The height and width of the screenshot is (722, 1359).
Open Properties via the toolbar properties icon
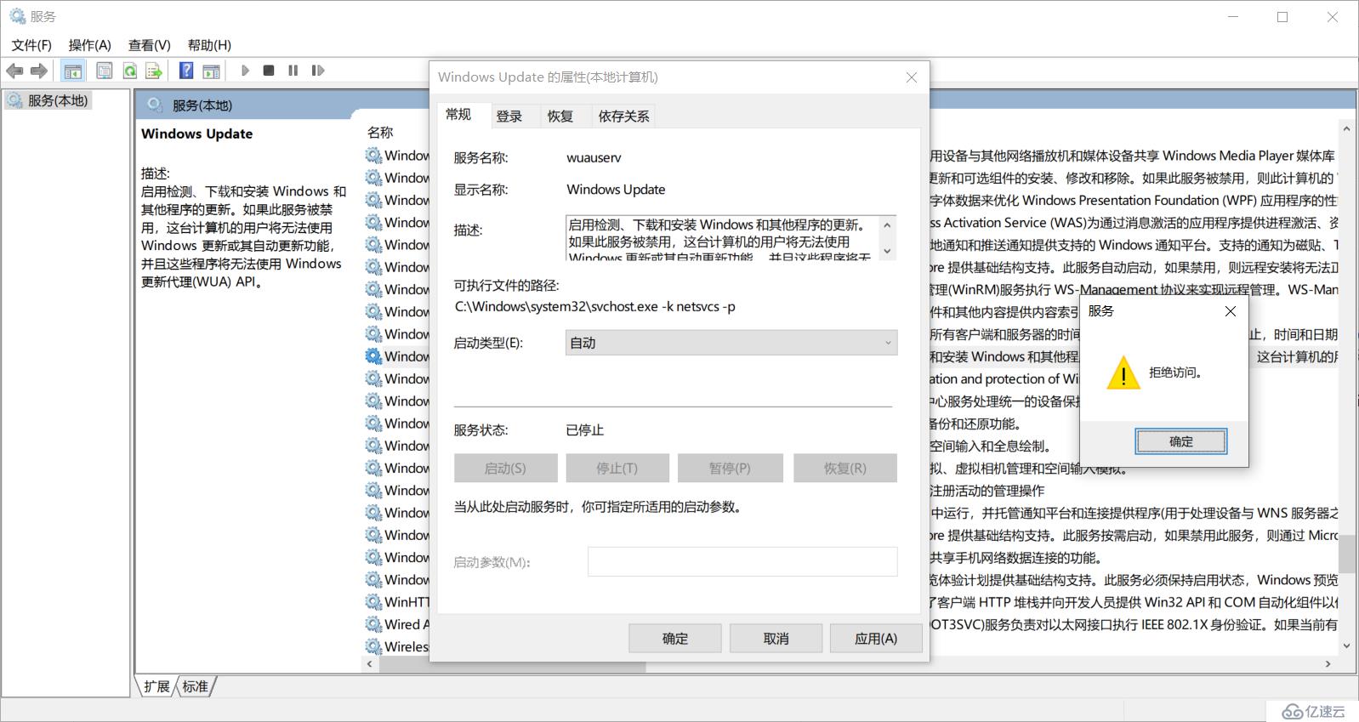tap(104, 71)
